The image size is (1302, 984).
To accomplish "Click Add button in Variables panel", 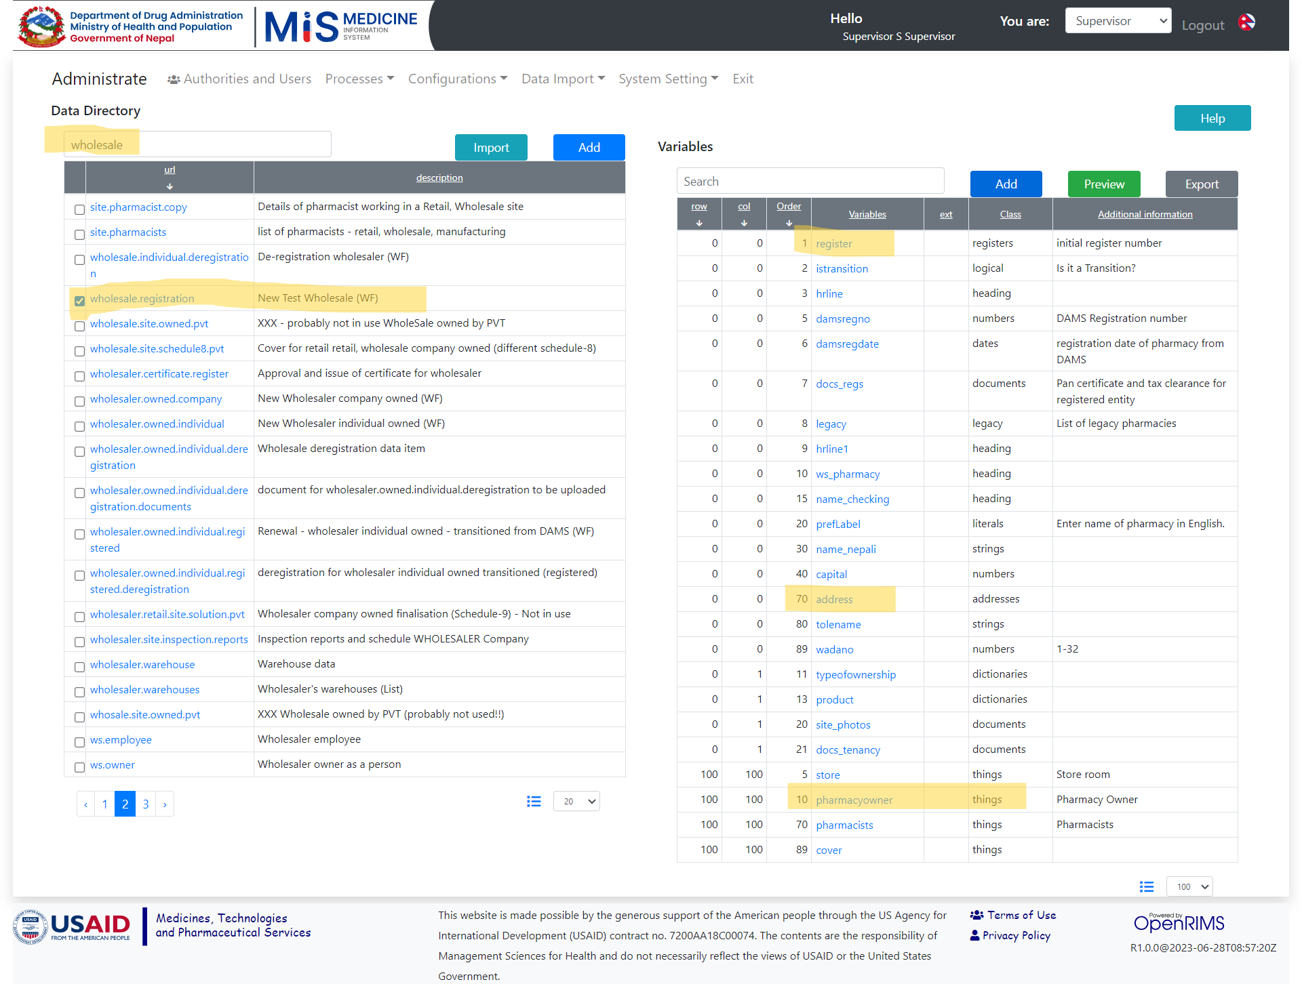I will pos(1006,184).
